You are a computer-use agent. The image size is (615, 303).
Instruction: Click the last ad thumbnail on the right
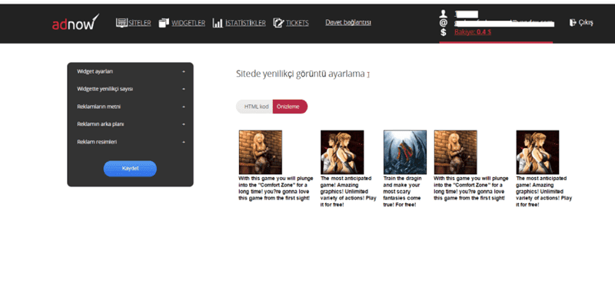537,152
